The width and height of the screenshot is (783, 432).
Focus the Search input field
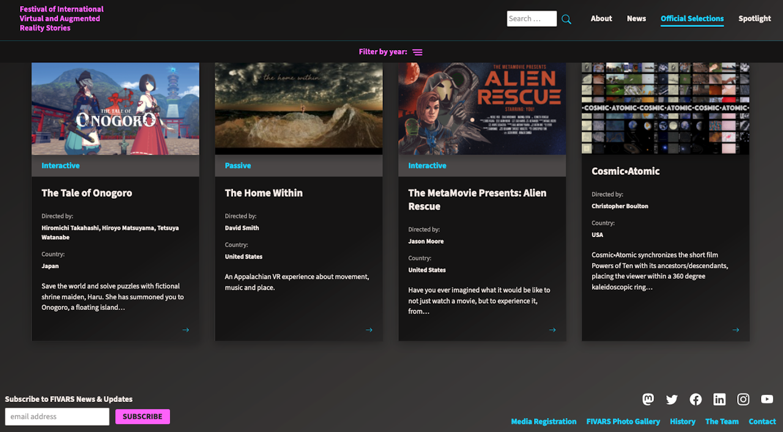[532, 19]
